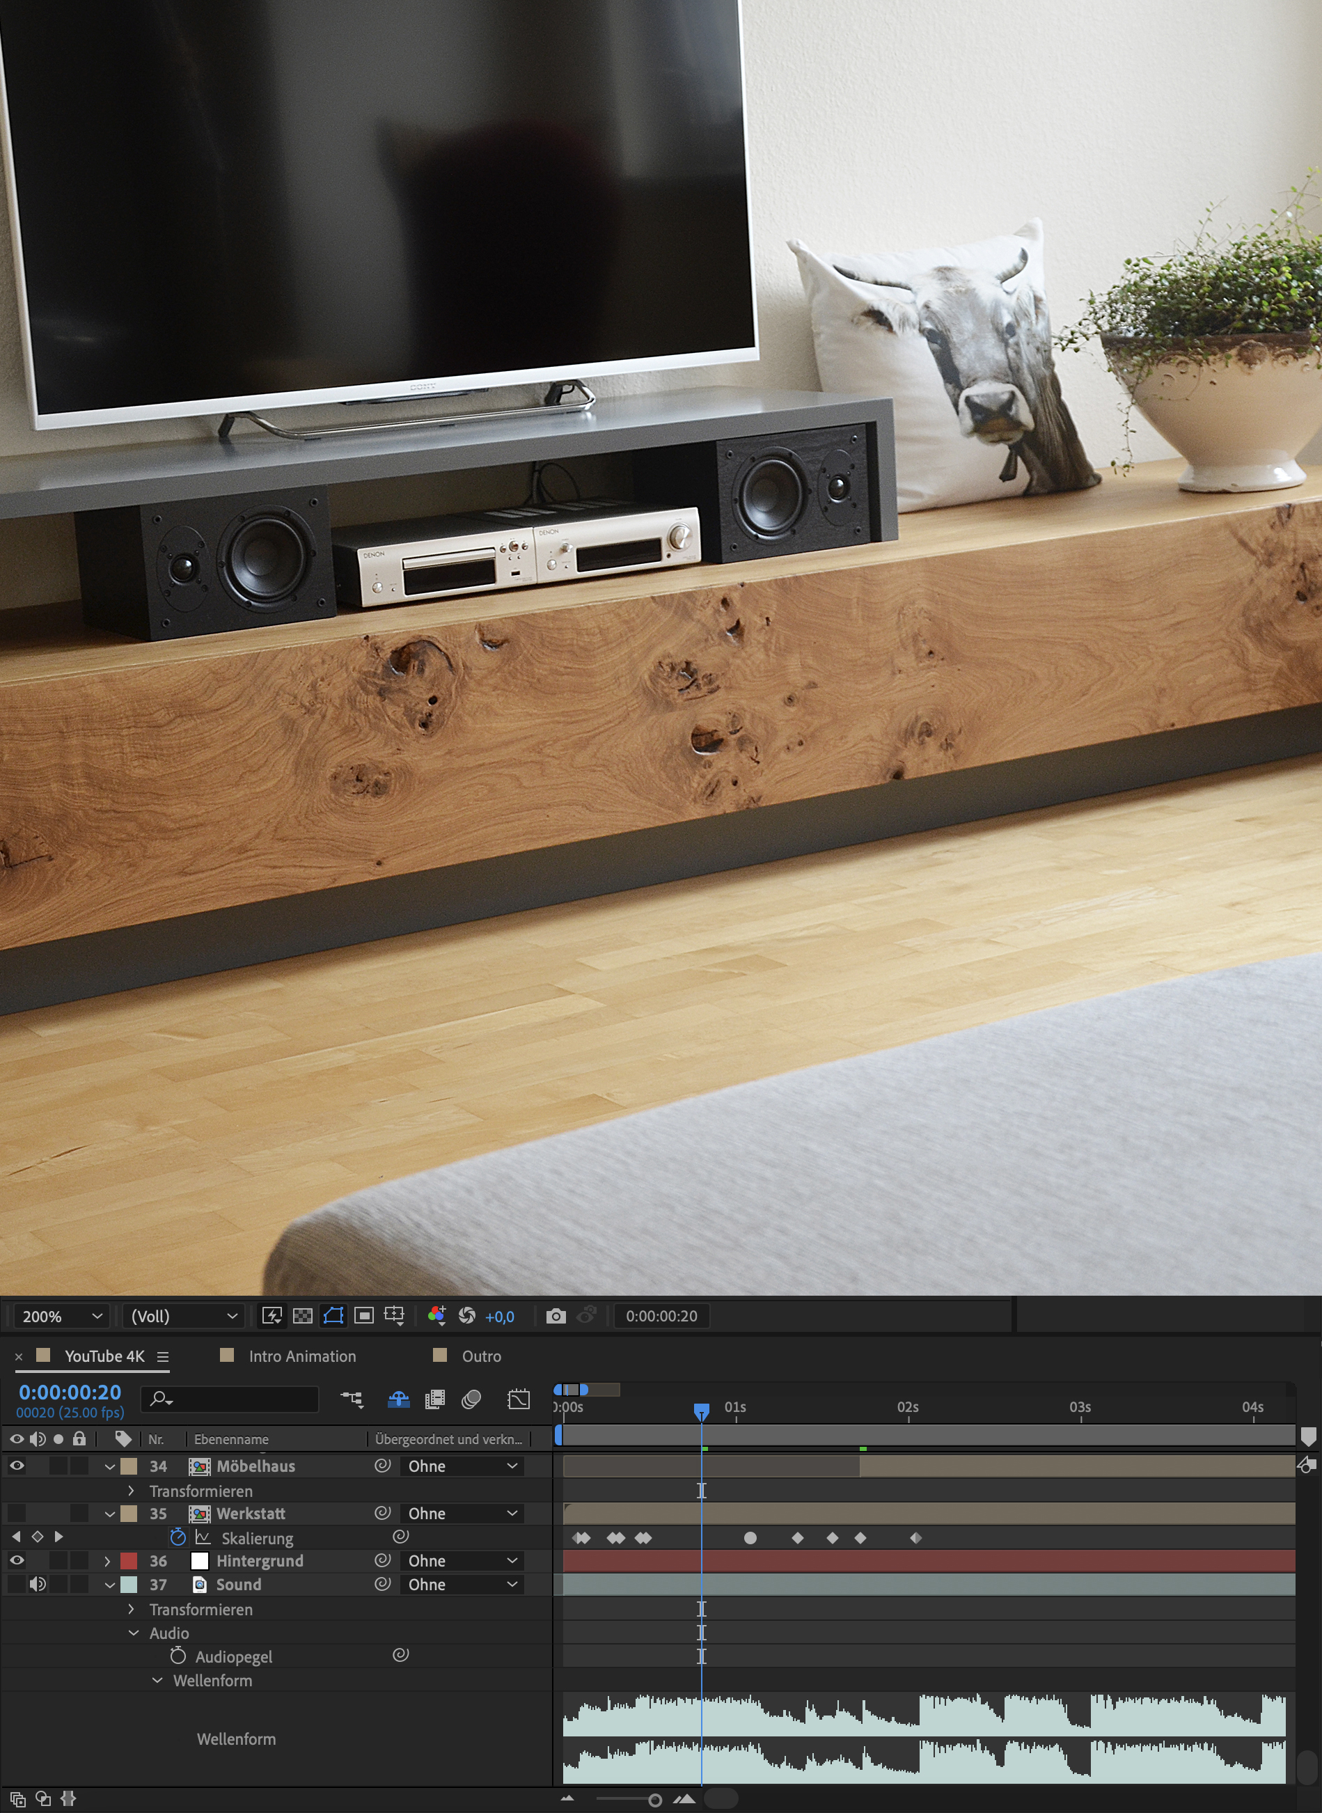
Task: Click the Audiopegel stopwatch icon
Action: (x=178, y=1656)
